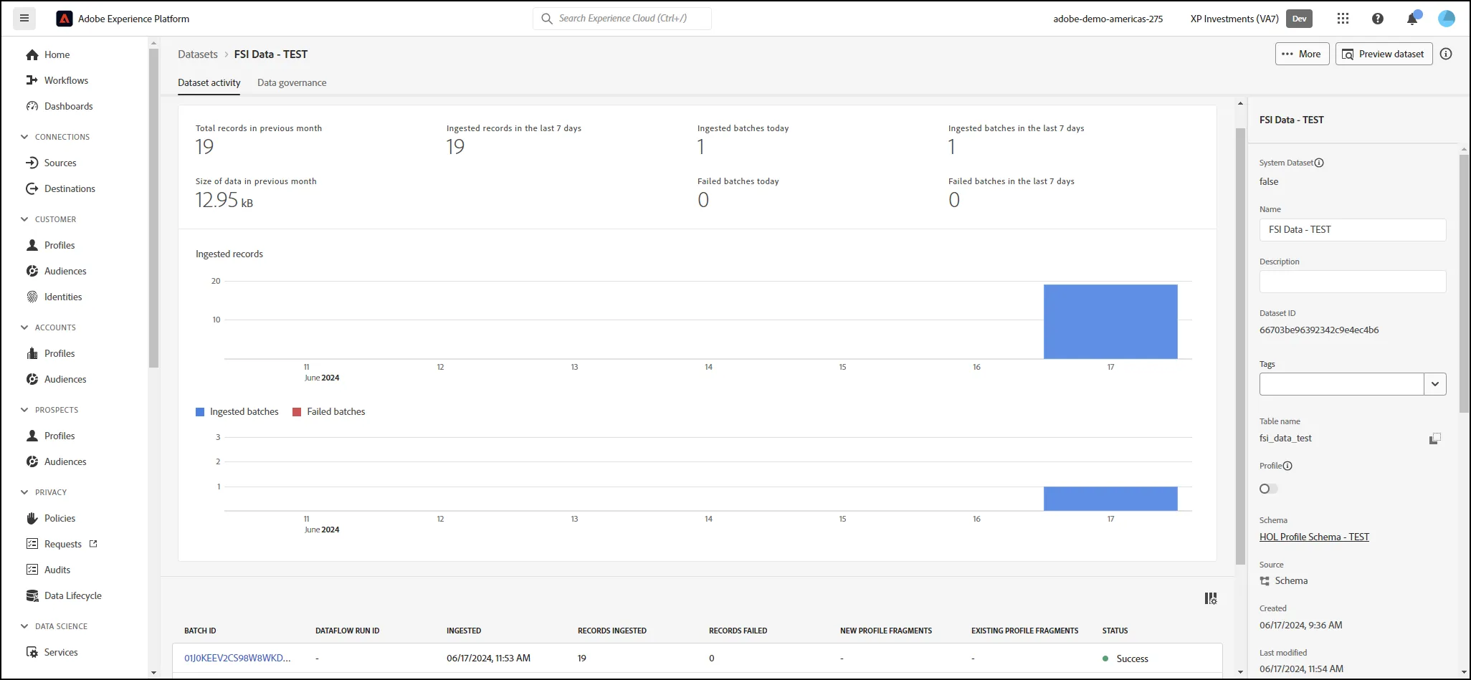This screenshot has height=680, width=1471.
Task: Click the More button
Action: (1303, 54)
